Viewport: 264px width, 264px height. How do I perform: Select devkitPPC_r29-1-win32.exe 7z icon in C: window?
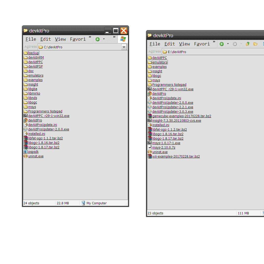tap(26, 116)
